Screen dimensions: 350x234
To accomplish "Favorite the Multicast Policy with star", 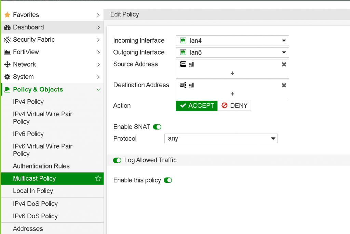I will (x=98, y=178).
